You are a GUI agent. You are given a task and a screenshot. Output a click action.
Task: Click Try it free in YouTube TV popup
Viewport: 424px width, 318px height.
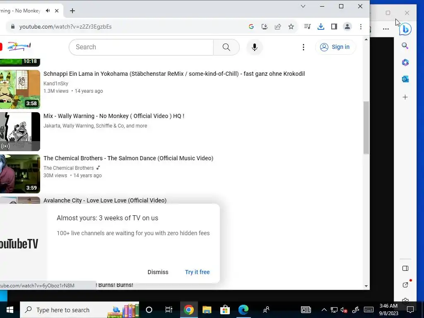tap(198, 272)
